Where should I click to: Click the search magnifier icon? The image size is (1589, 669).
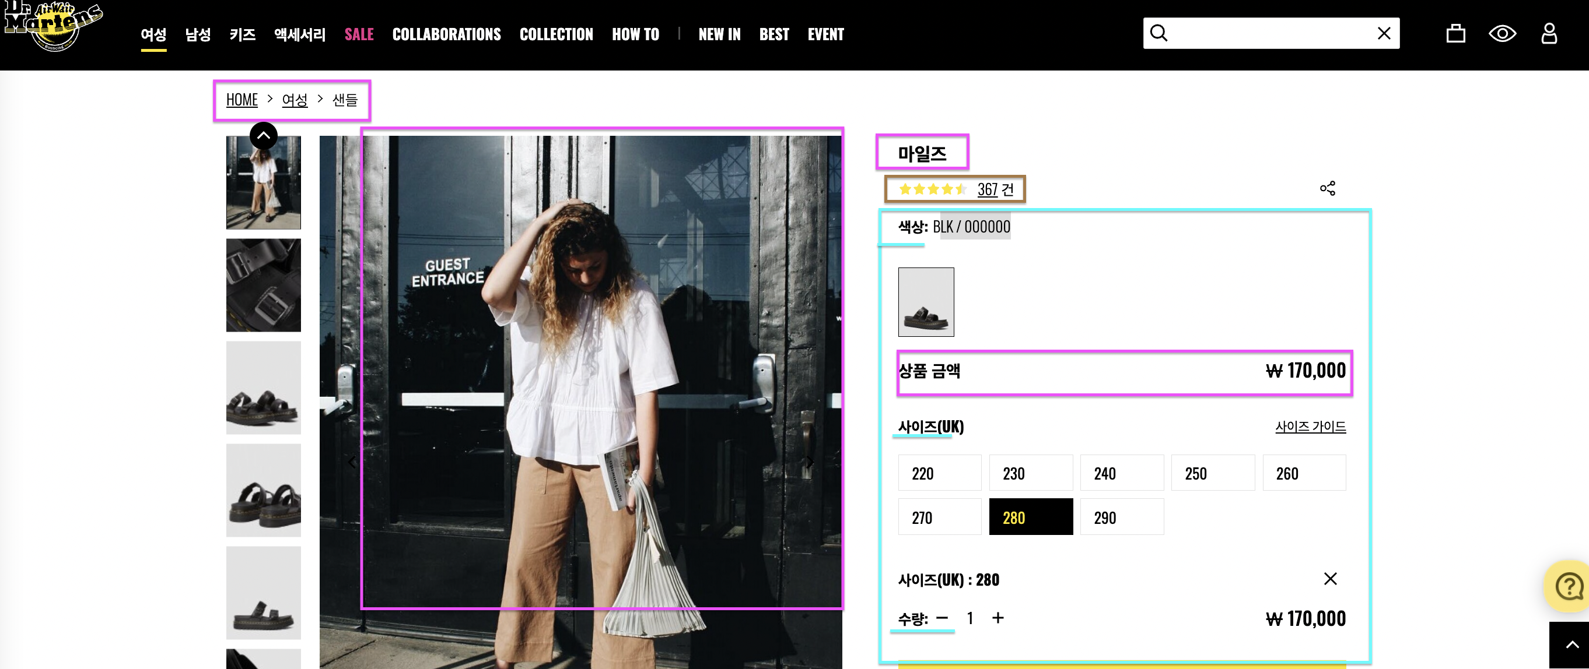point(1158,33)
